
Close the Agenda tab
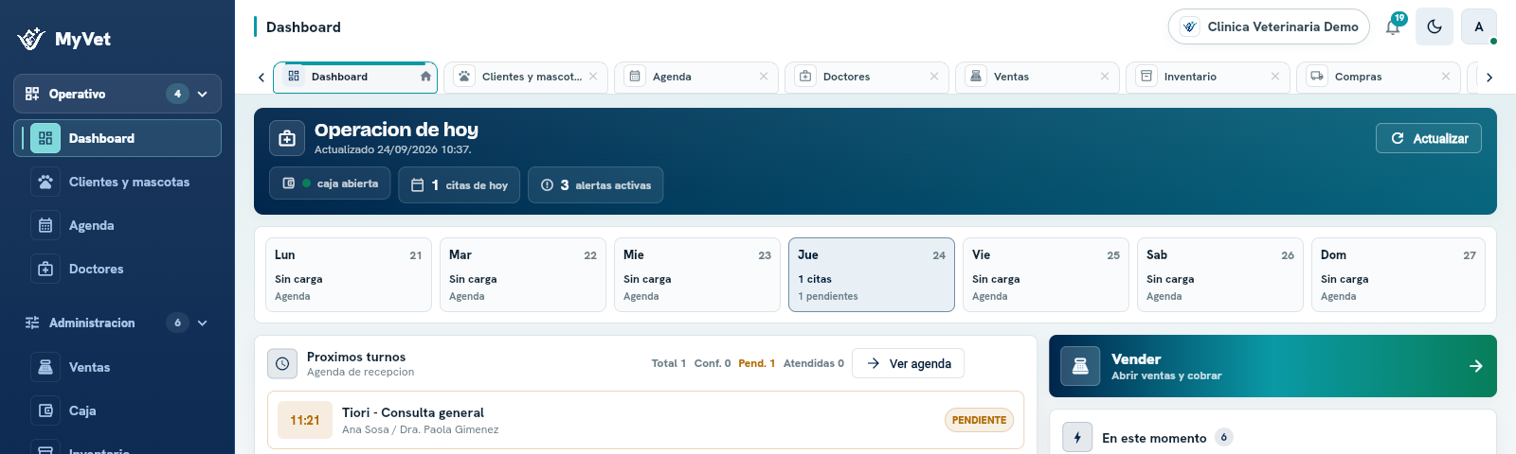(764, 77)
